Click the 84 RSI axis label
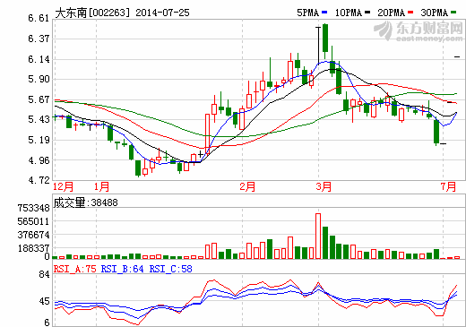 pos(44,274)
